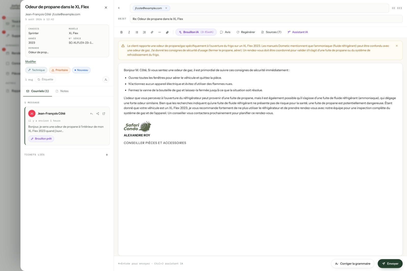Attach a file with the paperclip icon

click(x=167, y=32)
